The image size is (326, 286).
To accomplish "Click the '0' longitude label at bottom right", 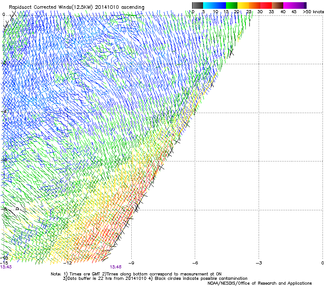I will [x=322, y=263].
